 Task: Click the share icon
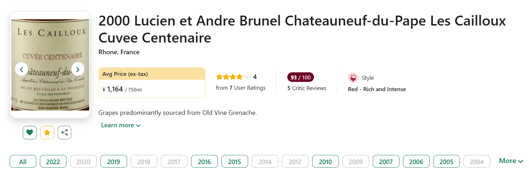pos(64,133)
